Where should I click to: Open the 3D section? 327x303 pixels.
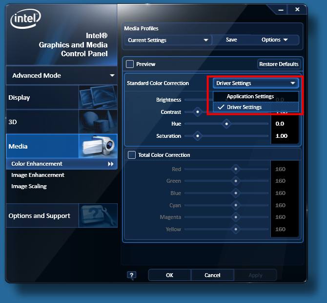61,122
